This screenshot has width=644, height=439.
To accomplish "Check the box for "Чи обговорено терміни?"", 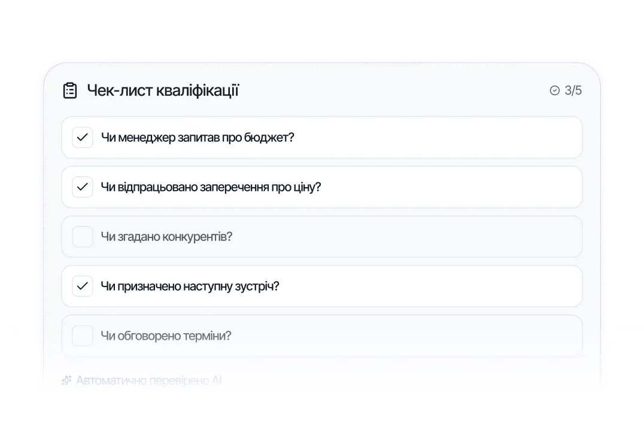I will [x=82, y=336].
